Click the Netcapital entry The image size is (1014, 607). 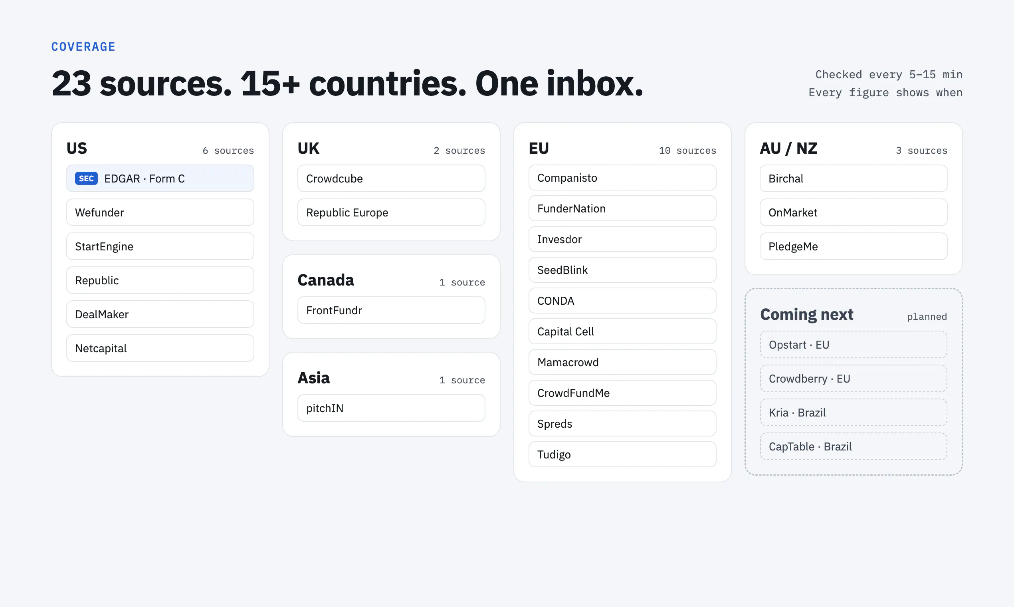pos(160,348)
